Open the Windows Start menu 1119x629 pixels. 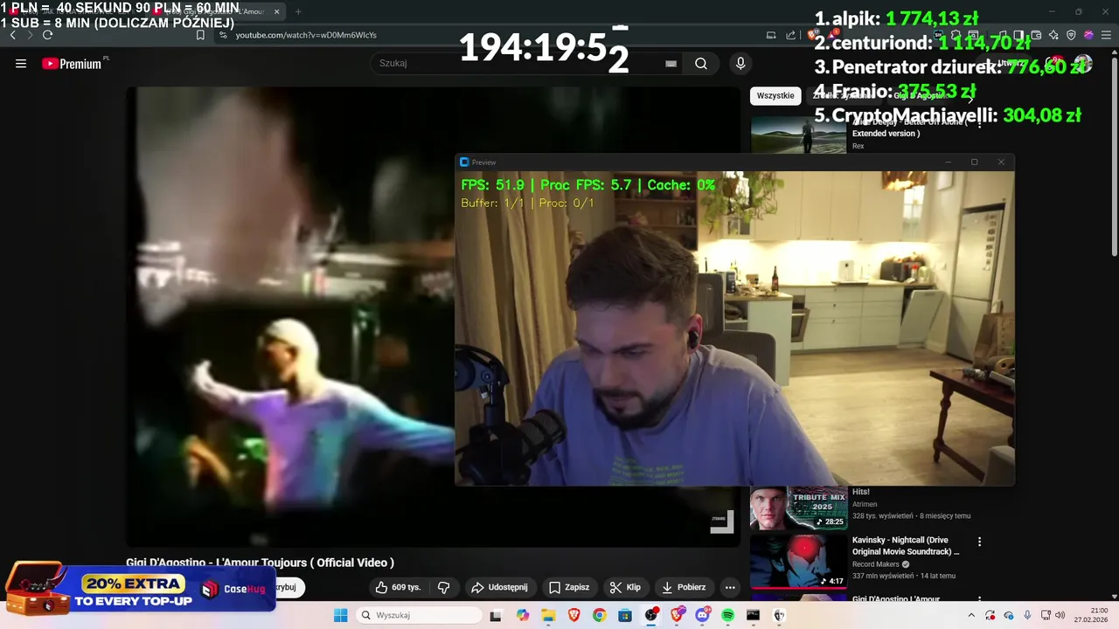click(340, 615)
